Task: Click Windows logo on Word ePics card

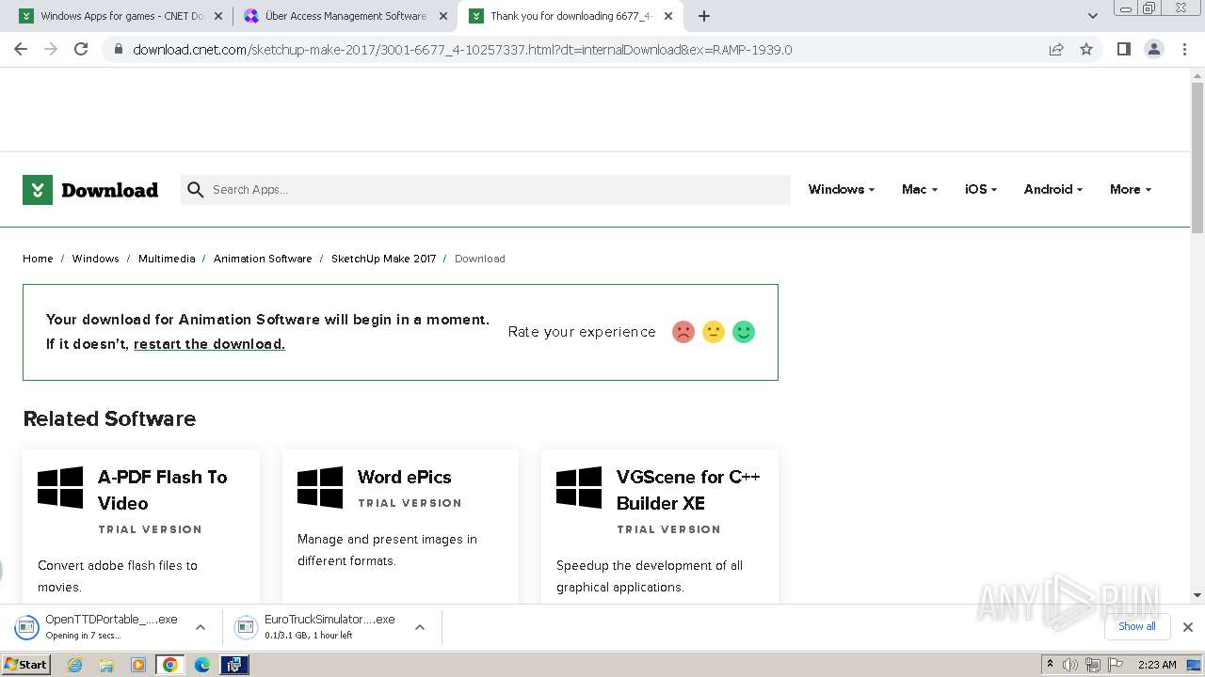Action: pos(320,488)
